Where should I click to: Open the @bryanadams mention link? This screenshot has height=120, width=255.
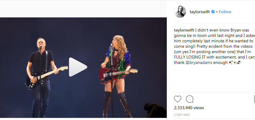coord(199,63)
